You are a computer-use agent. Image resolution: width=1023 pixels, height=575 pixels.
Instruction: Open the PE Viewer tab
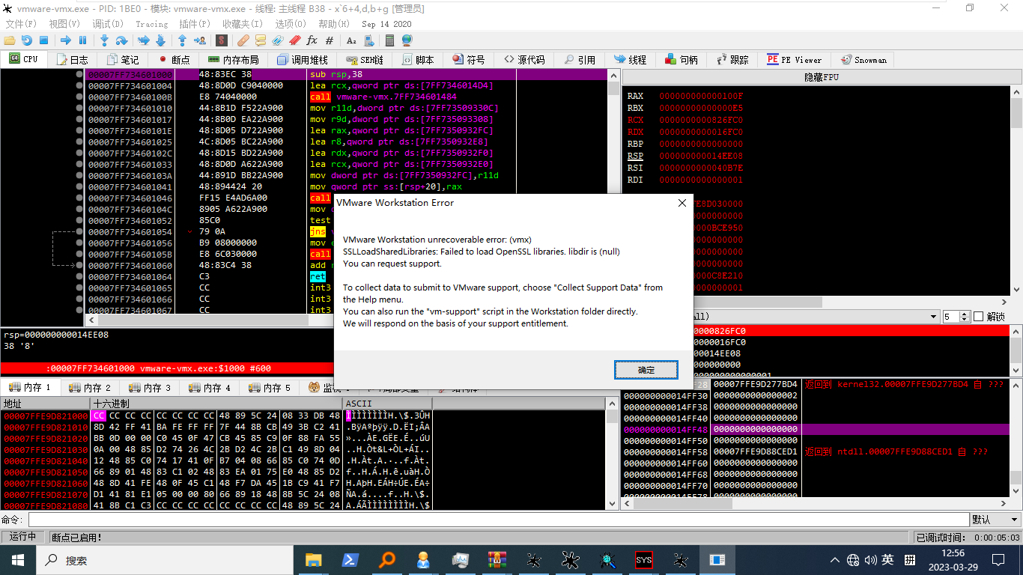(x=795, y=60)
